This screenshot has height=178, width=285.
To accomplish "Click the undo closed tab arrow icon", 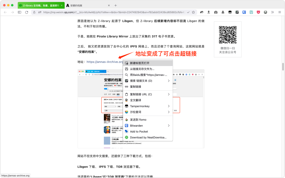I will tap(201, 12).
